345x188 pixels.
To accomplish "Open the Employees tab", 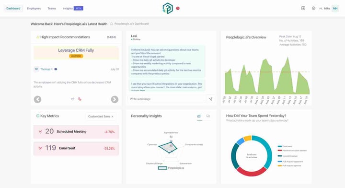I will pyautogui.click(x=34, y=8).
